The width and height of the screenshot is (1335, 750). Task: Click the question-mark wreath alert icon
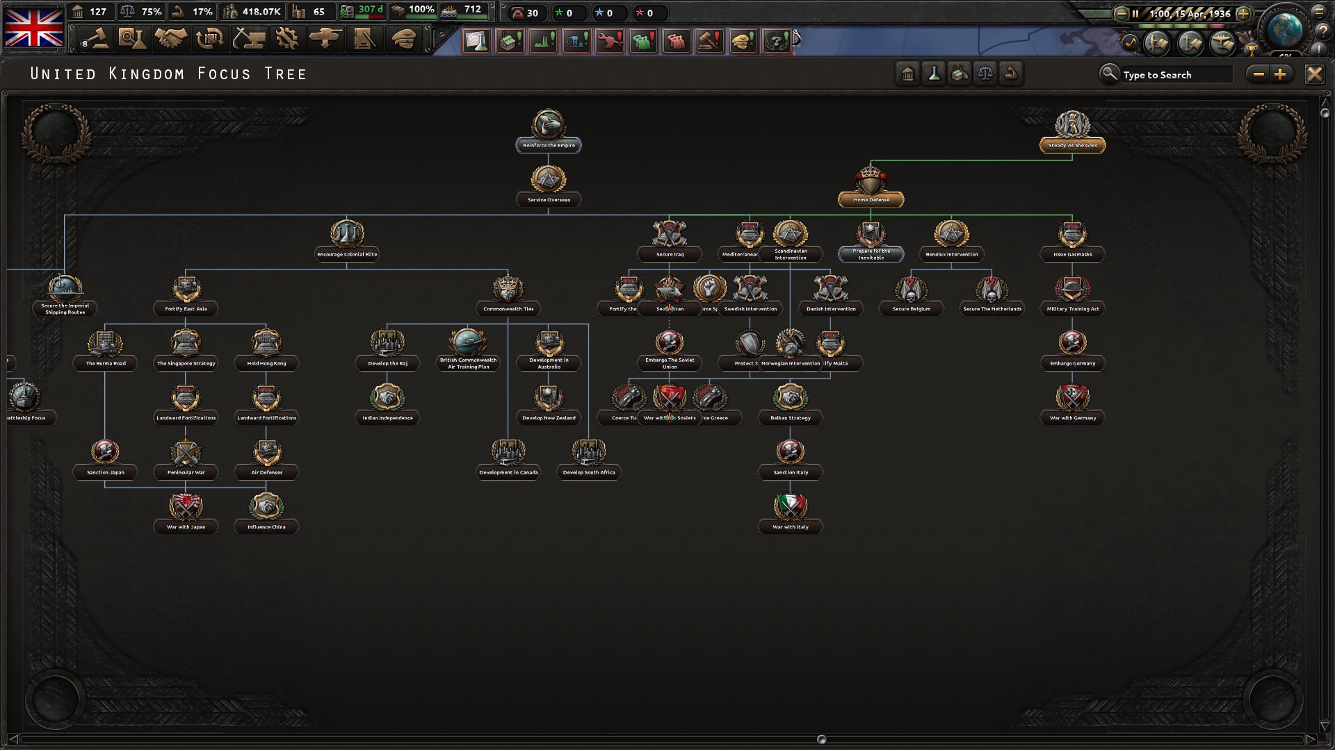pyautogui.click(x=777, y=41)
